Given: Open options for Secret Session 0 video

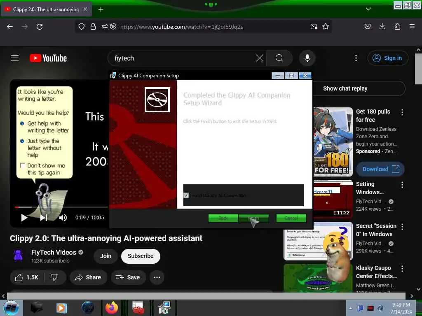Looking at the screenshot, I should click(x=402, y=227).
